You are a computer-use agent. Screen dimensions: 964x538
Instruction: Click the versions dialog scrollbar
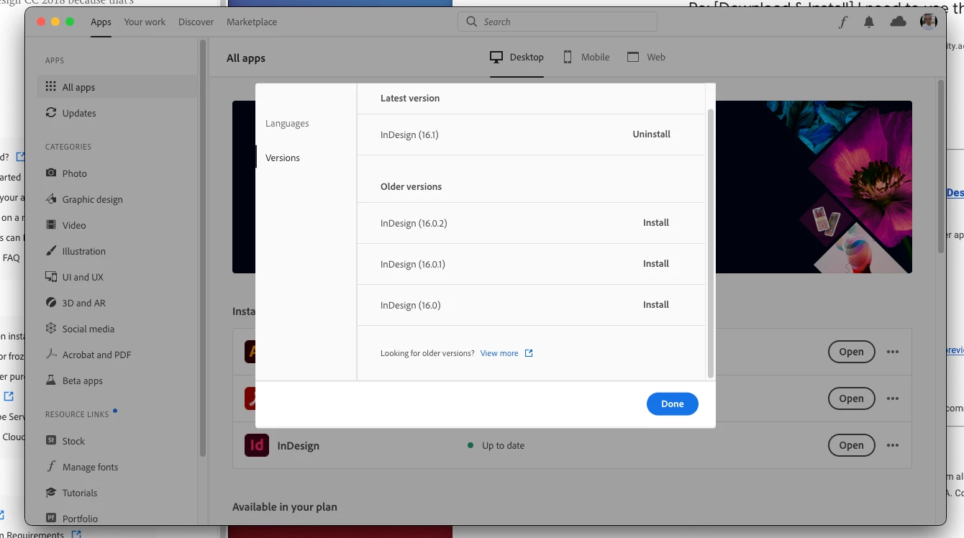[711, 243]
